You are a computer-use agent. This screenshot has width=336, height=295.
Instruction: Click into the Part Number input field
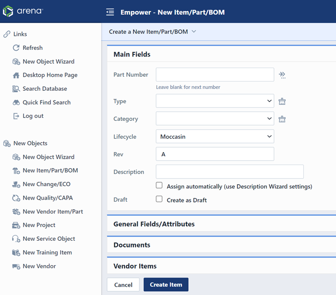(x=215, y=75)
